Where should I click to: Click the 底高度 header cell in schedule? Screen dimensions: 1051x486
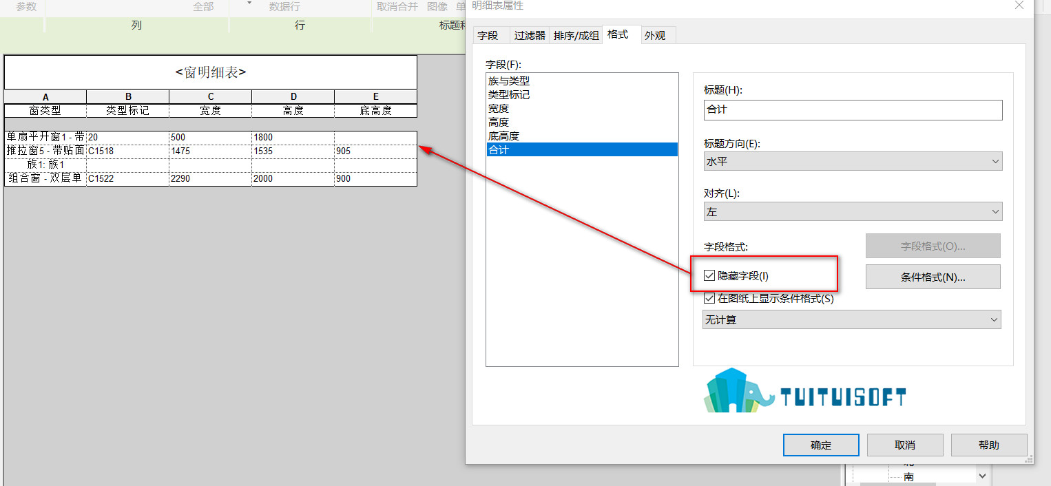[376, 110]
